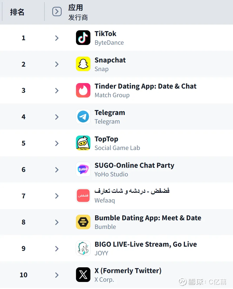Open the SUGO-Online Chat Party link
The image size is (233, 289).
coord(134,165)
